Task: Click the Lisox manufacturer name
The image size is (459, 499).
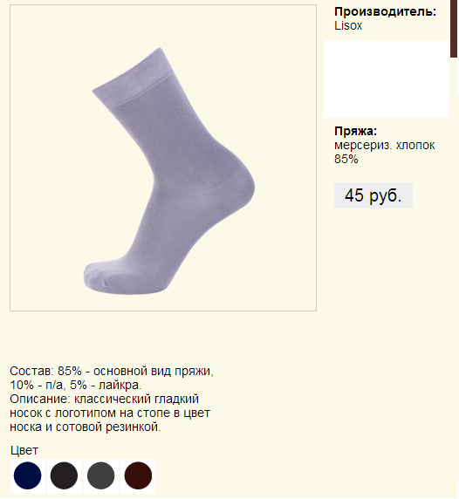Action: click(348, 26)
